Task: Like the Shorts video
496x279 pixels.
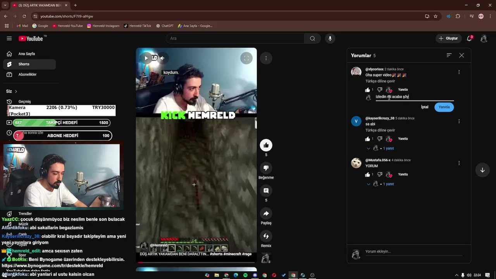Action: [x=266, y=145]
